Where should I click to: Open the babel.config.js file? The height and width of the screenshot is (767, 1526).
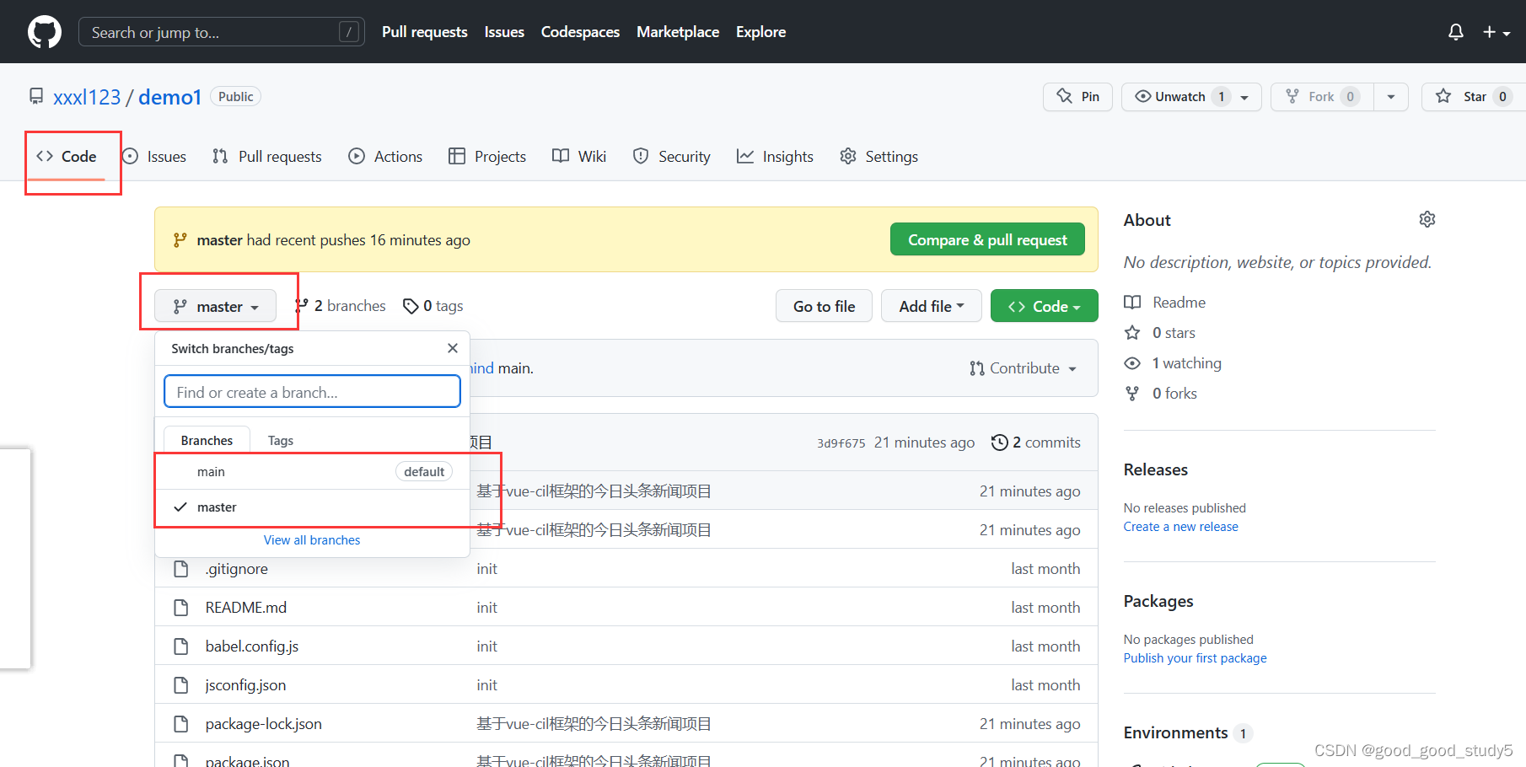[252, 646]
